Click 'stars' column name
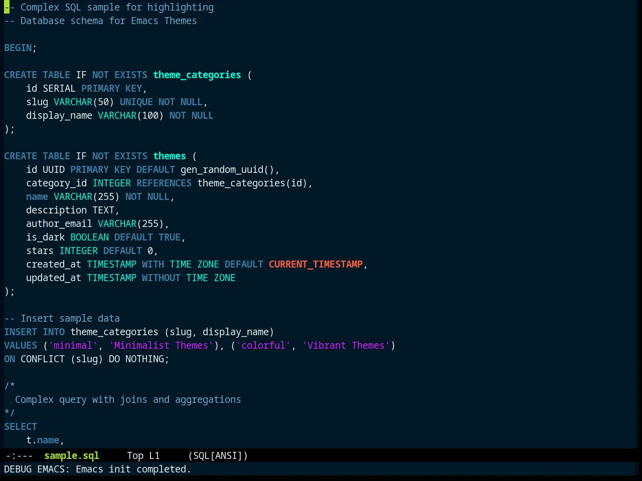 [x=40, y=251]
